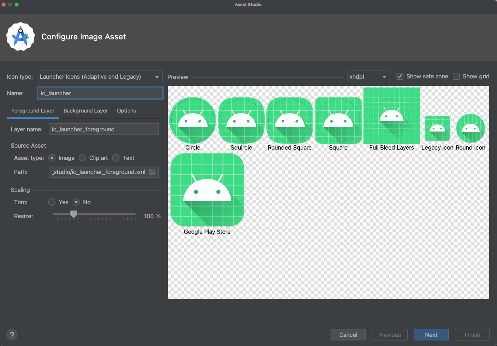Choose Image asset type radio button
Screen dimensions: 497x346
(52, 158)
